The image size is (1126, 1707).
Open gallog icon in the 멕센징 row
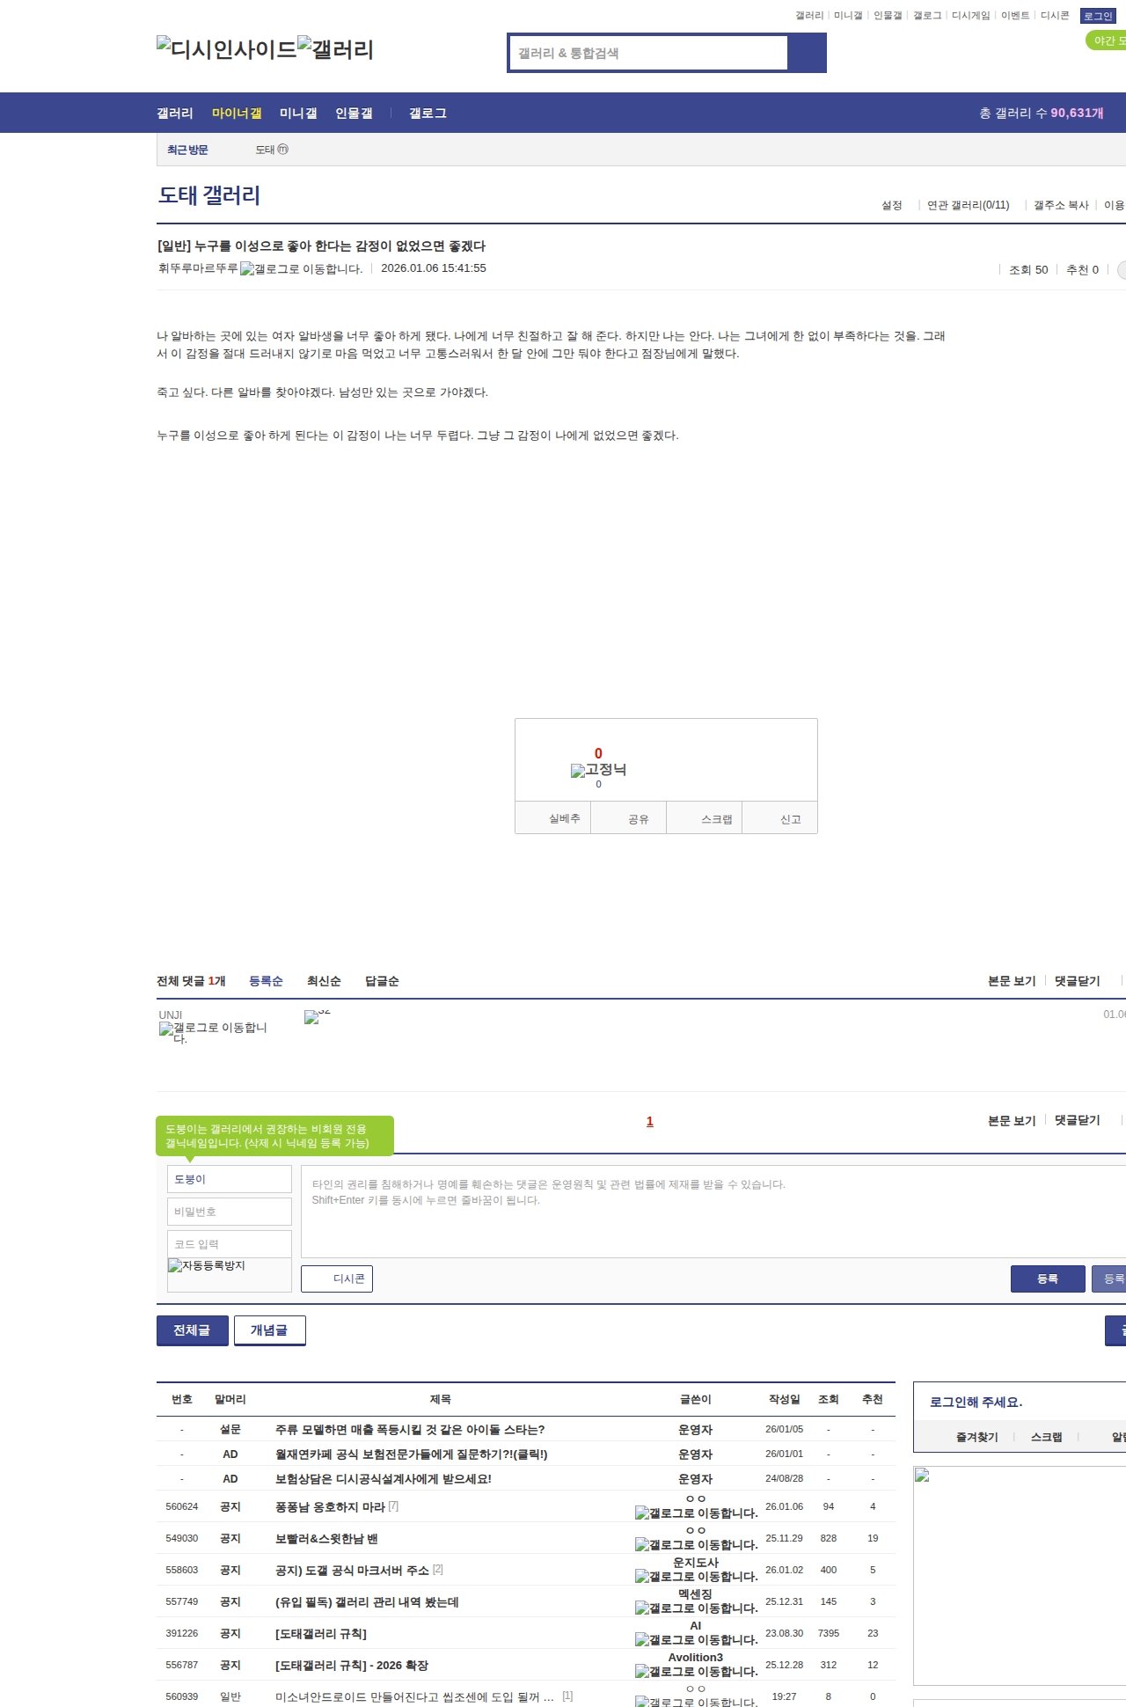[696, 1608]
